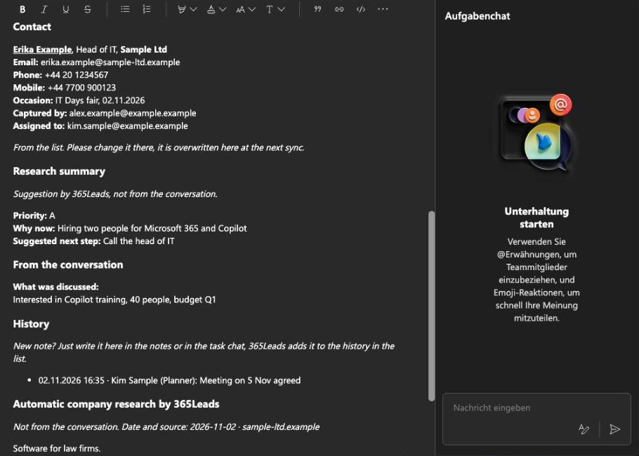Screen dimensions: 639x456
Task: Click the text IT Days fair, 02.11.2026
Action: (x=100, y=100)
